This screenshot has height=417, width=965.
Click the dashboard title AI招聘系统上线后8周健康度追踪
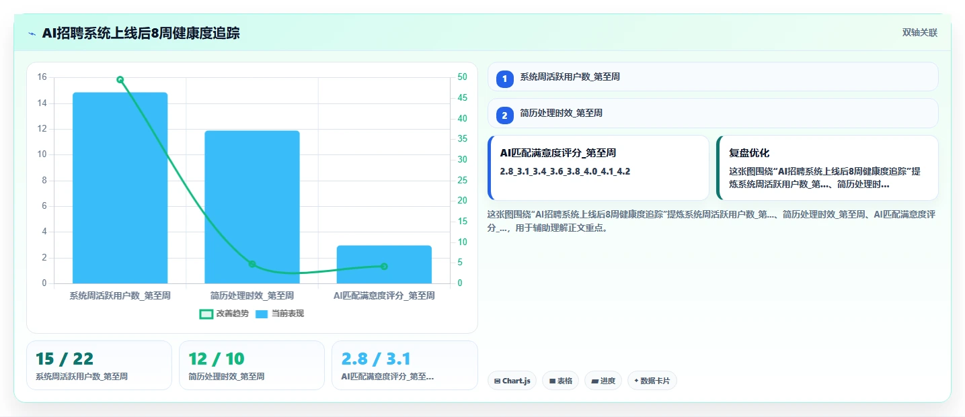coord(141,34)
